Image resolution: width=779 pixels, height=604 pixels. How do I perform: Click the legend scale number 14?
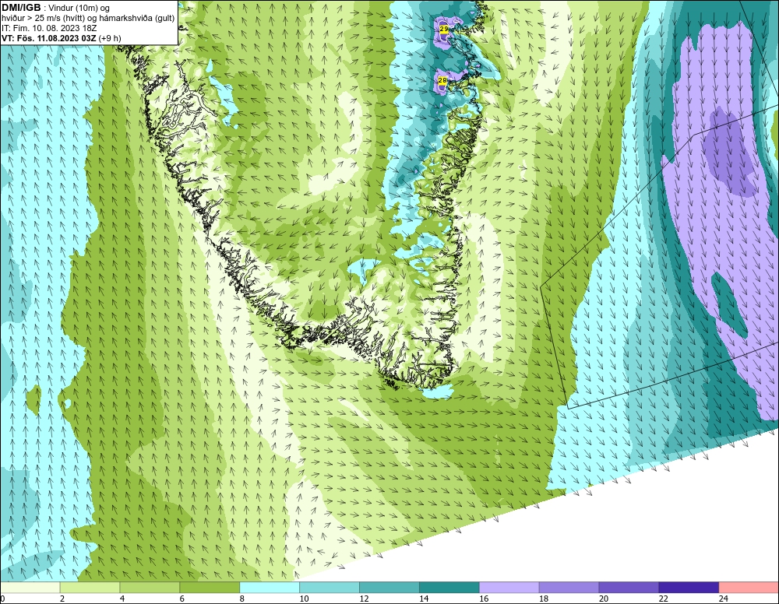(x=424, y=599)
